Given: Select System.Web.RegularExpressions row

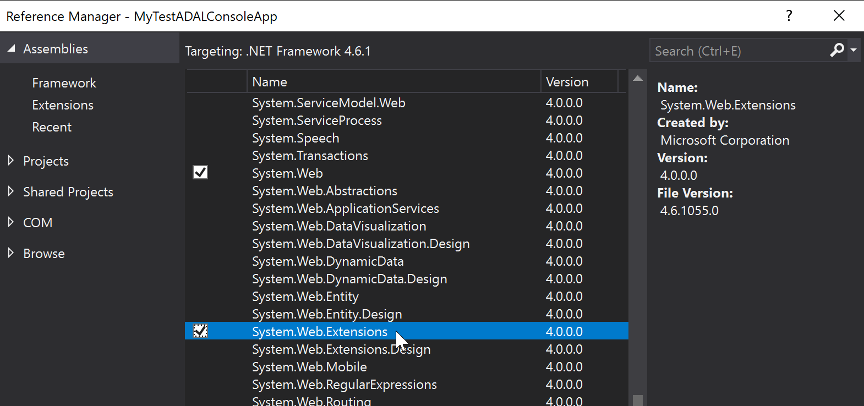Looking at the screenshot, I should (x=406, y=385).
